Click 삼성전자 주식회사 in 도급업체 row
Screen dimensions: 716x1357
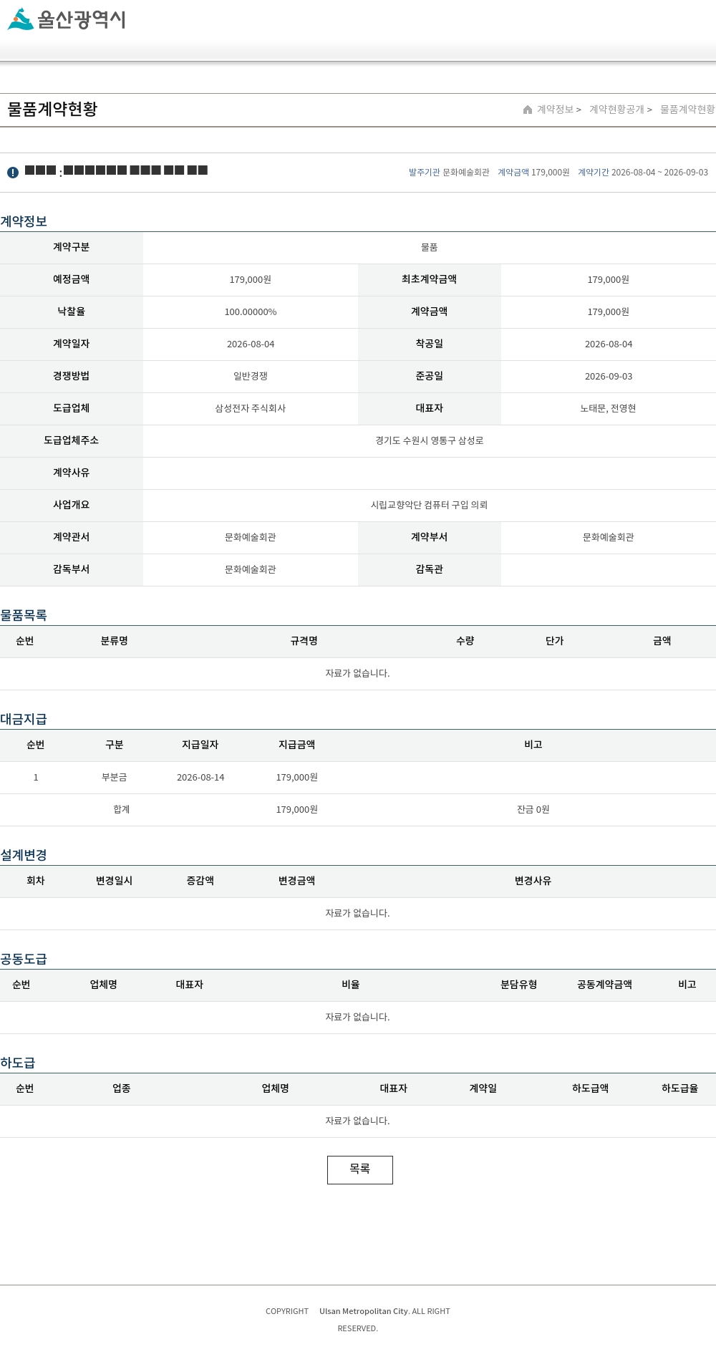click(x=251, y=409)
